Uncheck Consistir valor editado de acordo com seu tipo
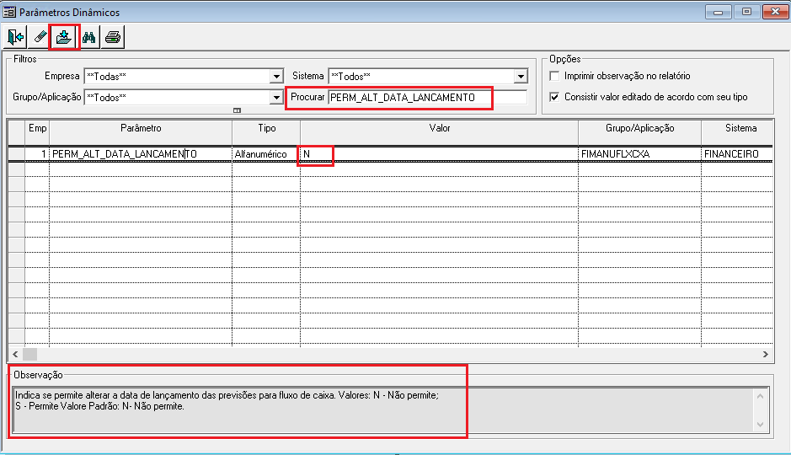The width and height of the screenshot is (791, 455). (x=554, y=97)
